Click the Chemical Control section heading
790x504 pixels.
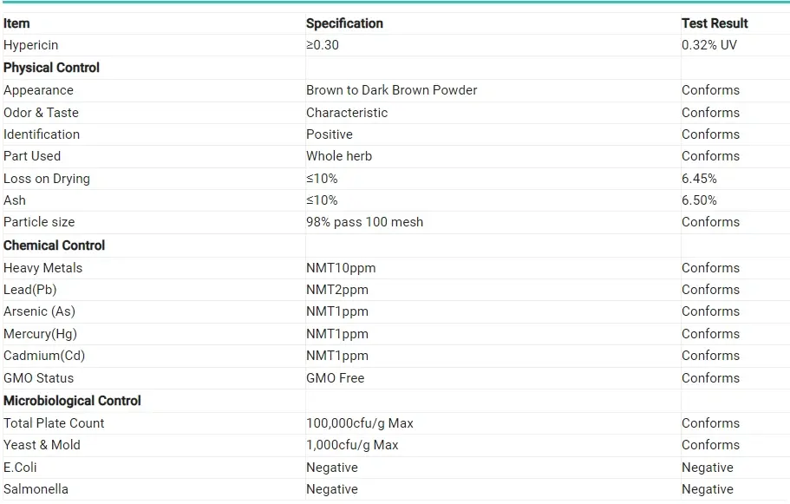[x=54, y=245]
